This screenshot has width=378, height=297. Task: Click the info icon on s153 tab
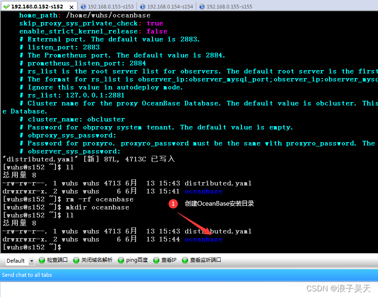coord(83,7)
